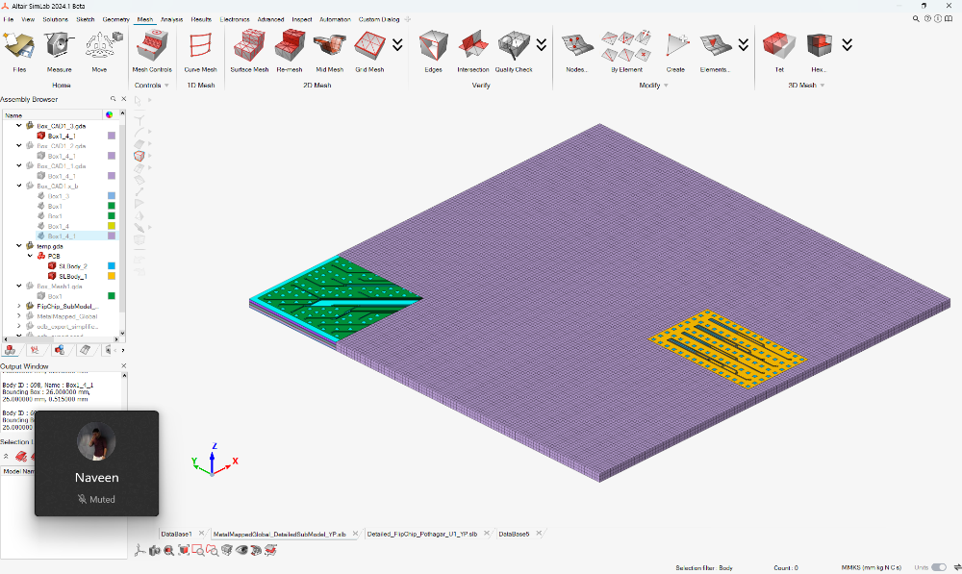Image resolution: width=962 pixels, height=574 pixels.
Task: Toggle the Units switch in status bar
Action: (x=939, y=567)
